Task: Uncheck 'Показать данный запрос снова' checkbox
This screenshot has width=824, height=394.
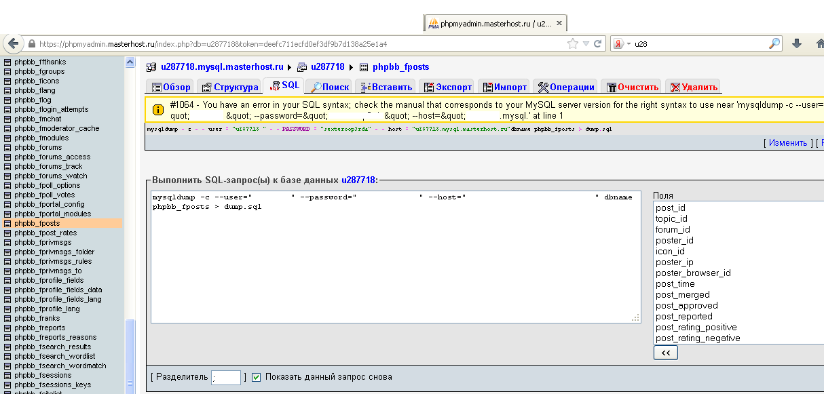Action: click(256, 377)
